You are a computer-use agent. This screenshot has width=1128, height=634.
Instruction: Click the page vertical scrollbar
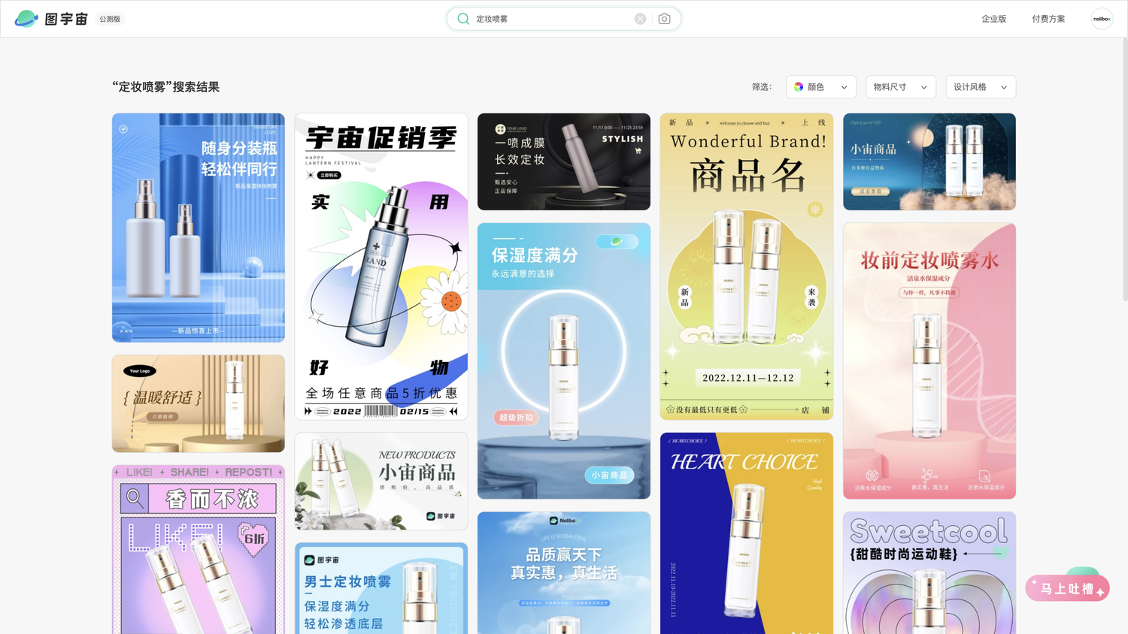pos(1124,169)
